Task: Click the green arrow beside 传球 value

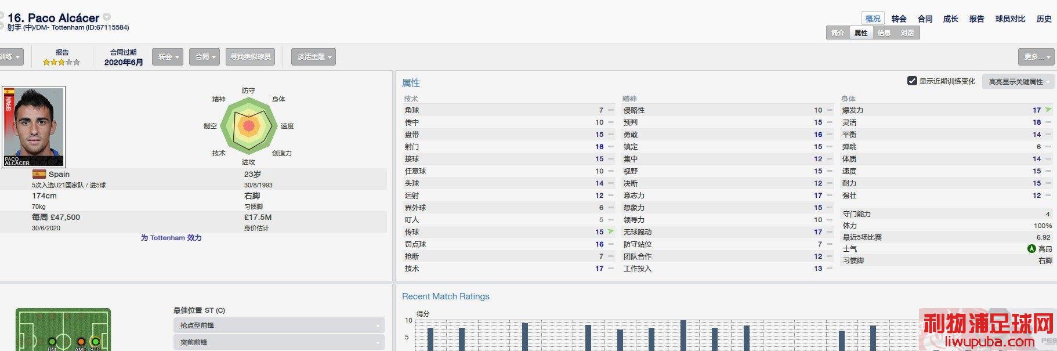Action: (x=611, y=231)
